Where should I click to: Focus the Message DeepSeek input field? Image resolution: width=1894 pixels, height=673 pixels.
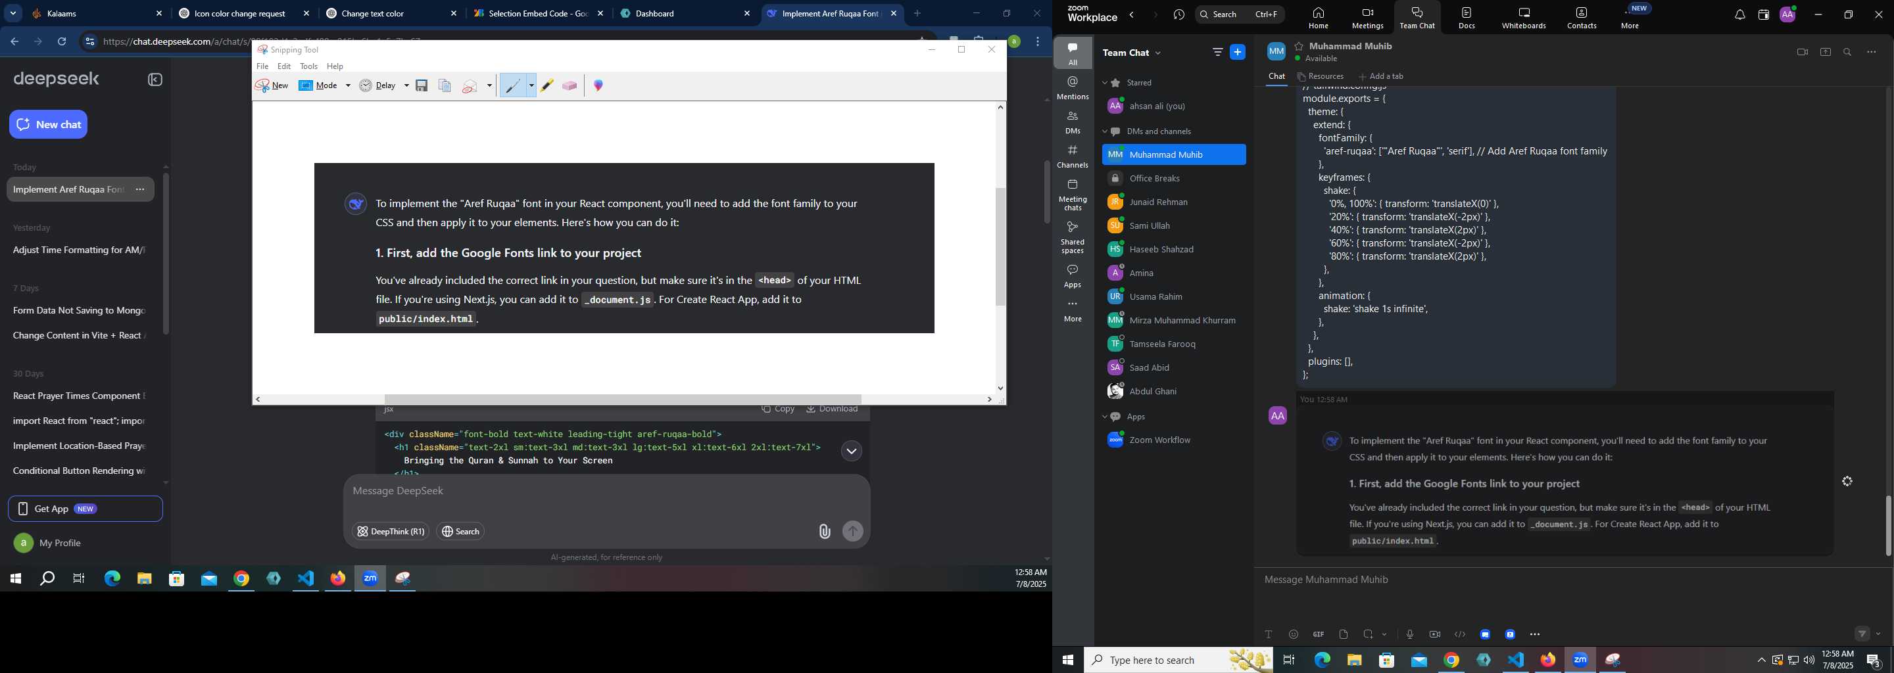606,491
